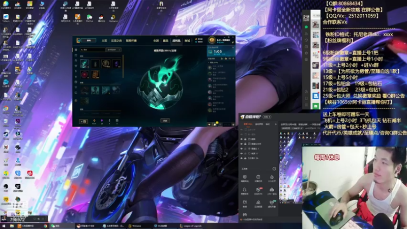Open the 藏品 collection tab

[x=165, y=41]
